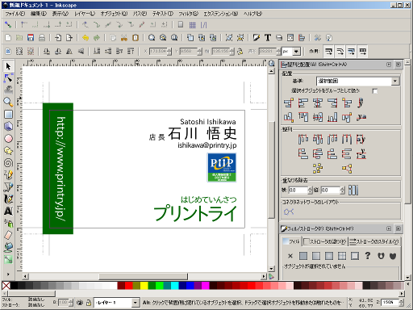This screenshot has width=413, height=310.
Task: Select the Text tool in toolbox
Action: tap(8, 211)
